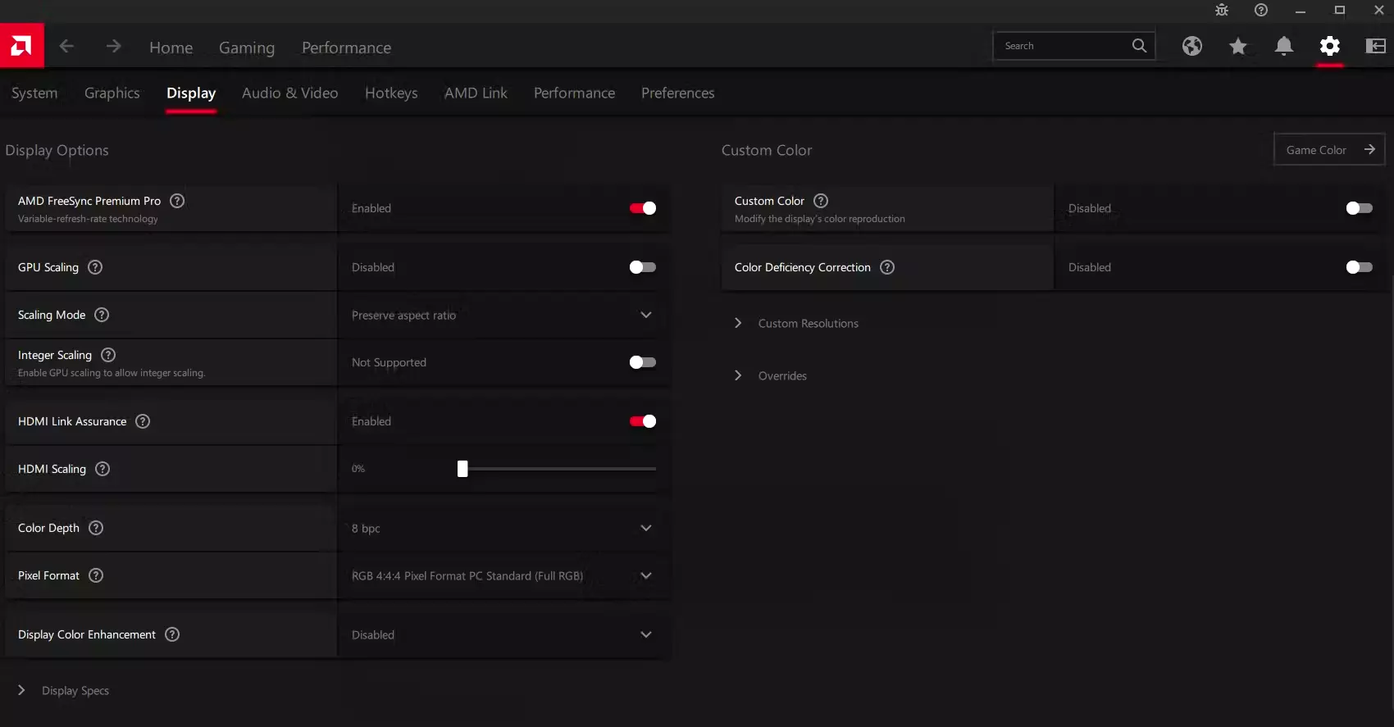1394x727 pixels.
Task: Go to Gaming in top navigation
Action: tap(247, 48)
